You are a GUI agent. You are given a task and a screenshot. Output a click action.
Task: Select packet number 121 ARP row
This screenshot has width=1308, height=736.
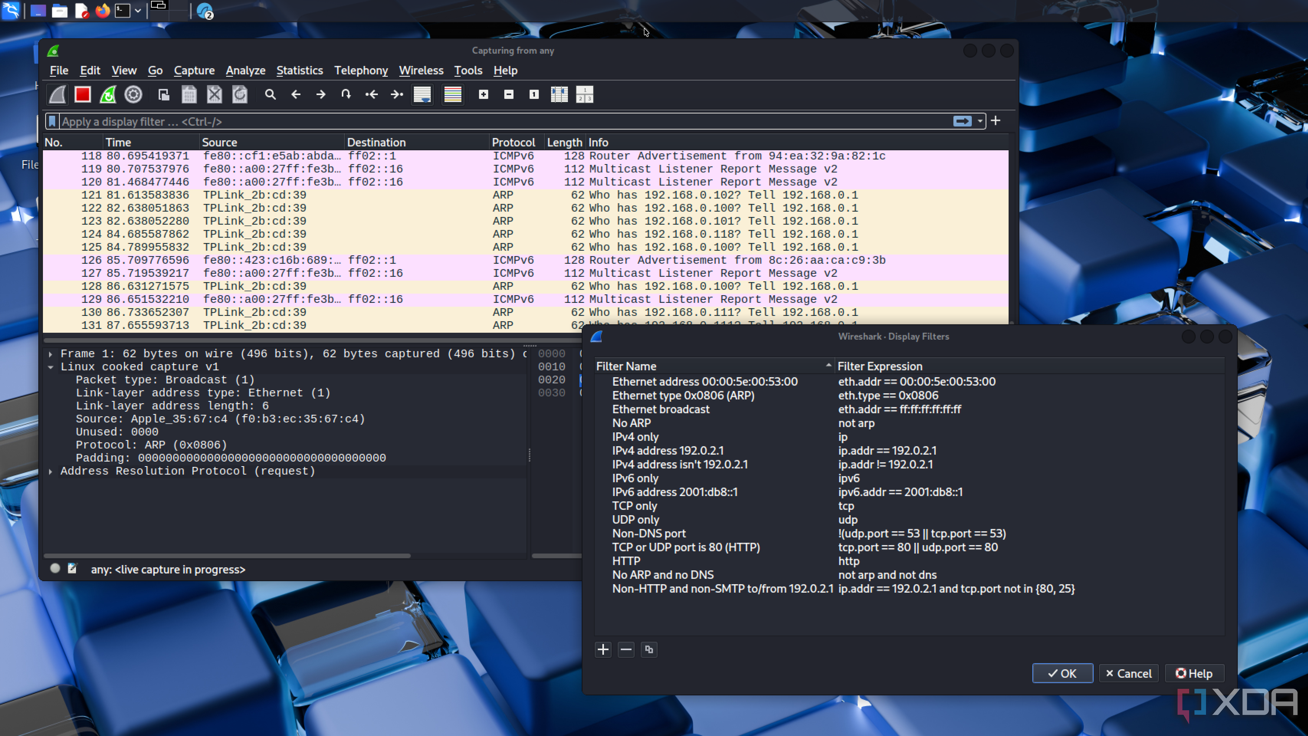(x=525, y=195)
